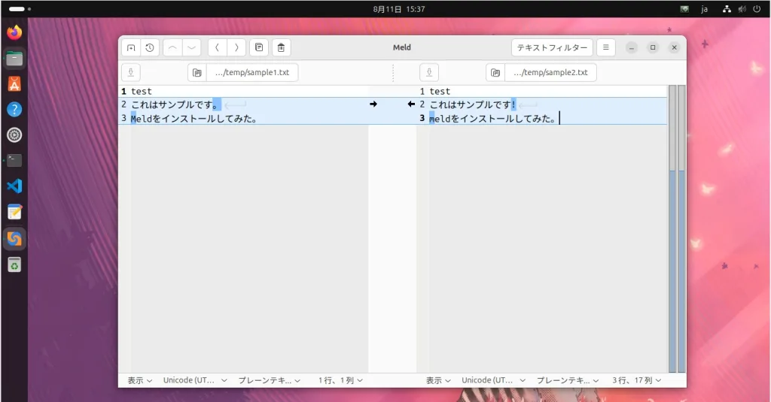Viewport: 771px width, 402px height.
Task: Open Settings gear icon in the dock
Action: [x=14, y=135]
